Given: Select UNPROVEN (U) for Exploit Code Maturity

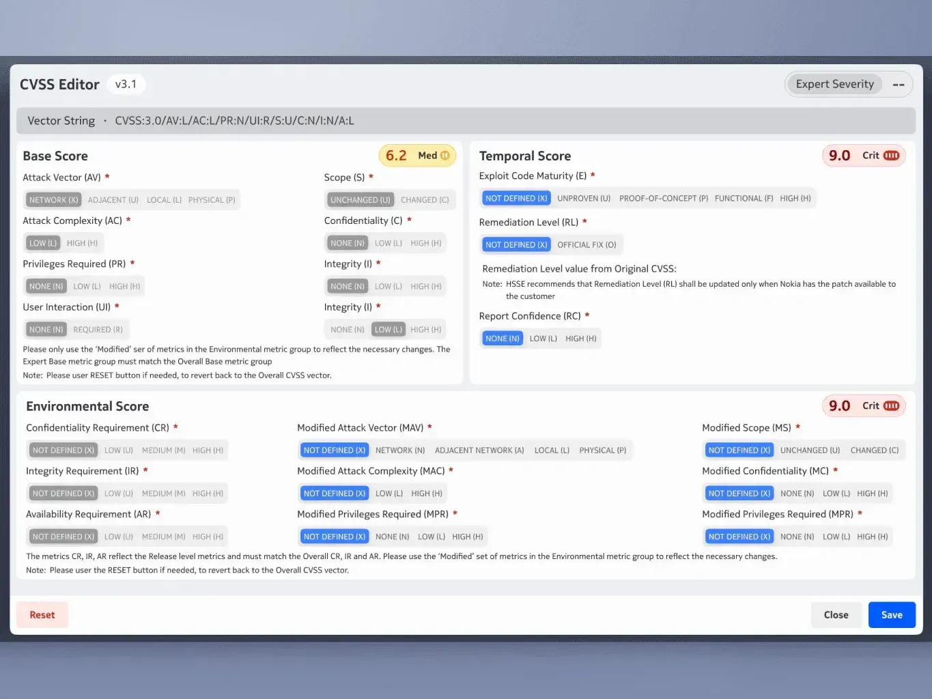Looking at the screenshot, I should 584,199.
